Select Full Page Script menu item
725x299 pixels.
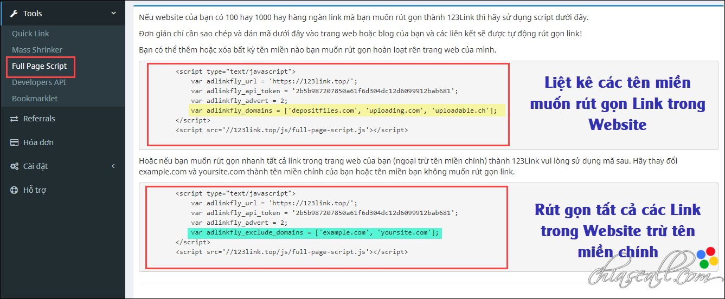click(40, 66)
